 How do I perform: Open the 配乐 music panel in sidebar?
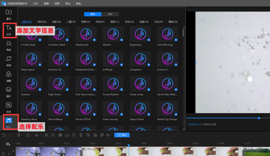coord(9,122)
